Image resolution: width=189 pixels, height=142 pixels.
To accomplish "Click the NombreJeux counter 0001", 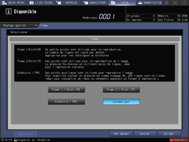I will pos(107,16).
